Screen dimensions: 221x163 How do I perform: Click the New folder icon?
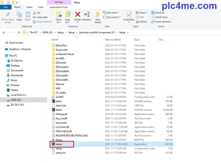coord(98,17)
